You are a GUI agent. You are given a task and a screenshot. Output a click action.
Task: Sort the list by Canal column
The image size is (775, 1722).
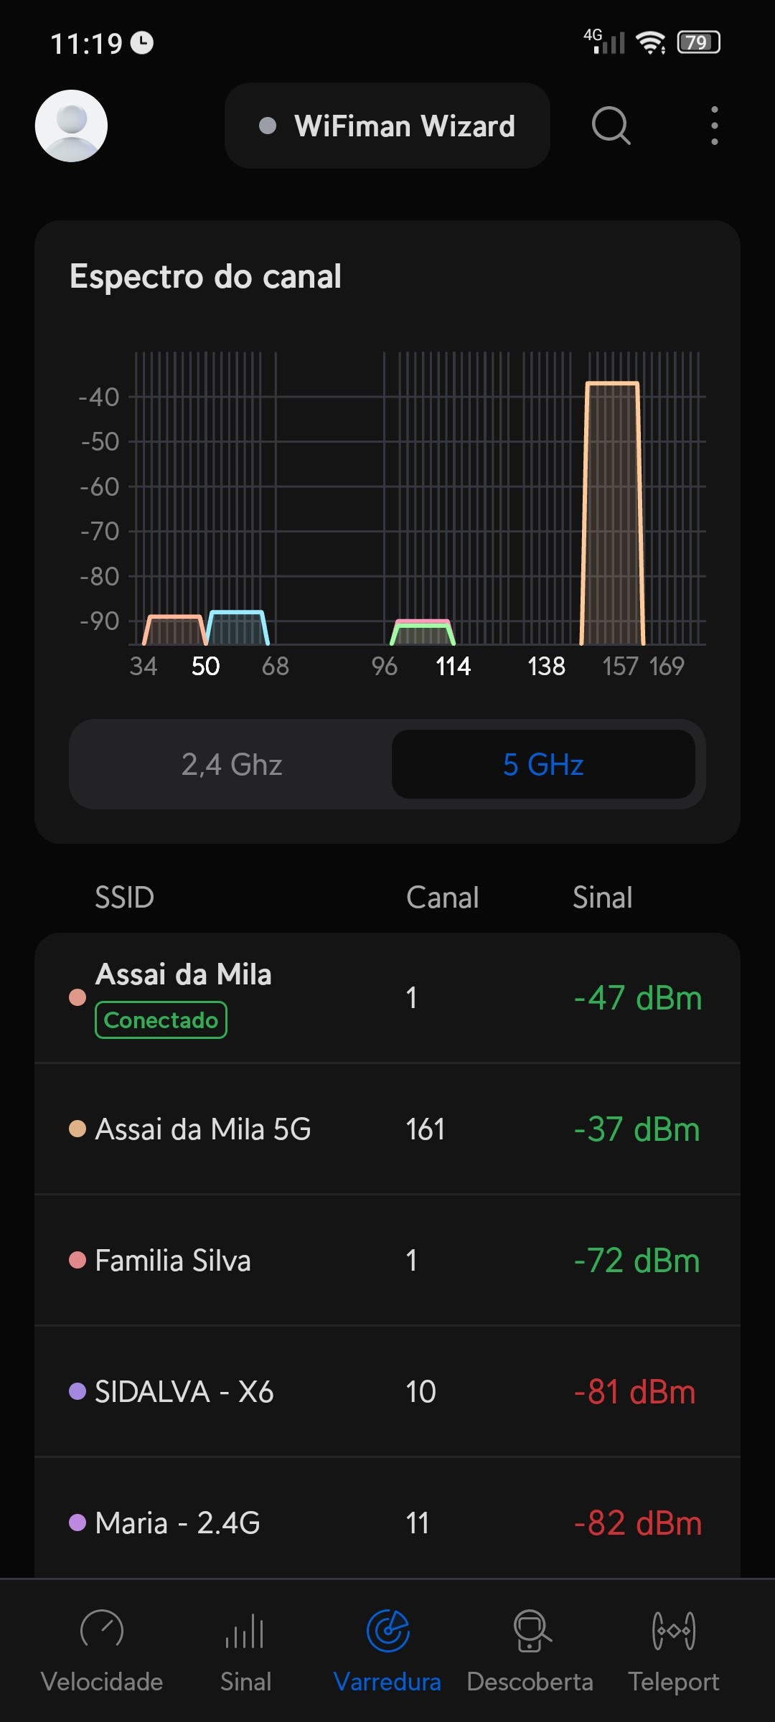click(x=442, y=898)
